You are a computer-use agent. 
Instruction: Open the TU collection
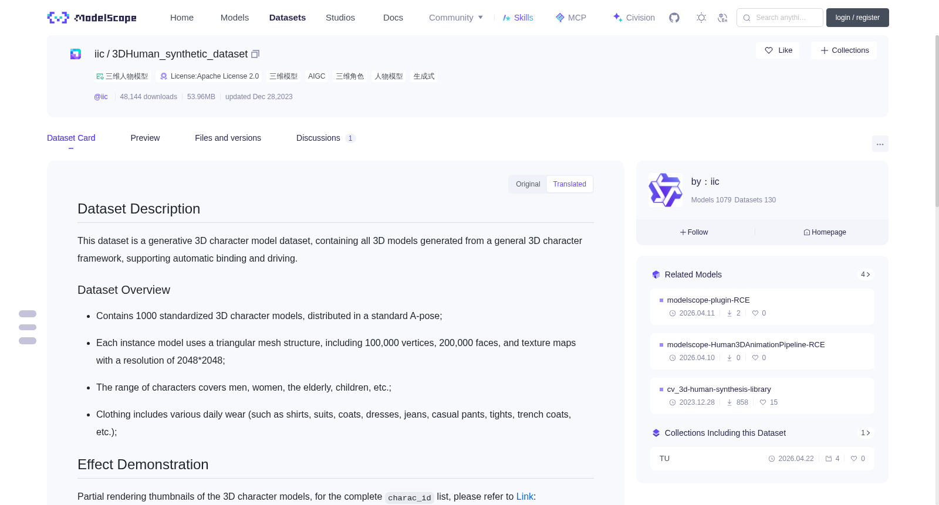(664, 459)
